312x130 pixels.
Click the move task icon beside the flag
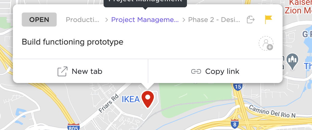tap(251, 20)
